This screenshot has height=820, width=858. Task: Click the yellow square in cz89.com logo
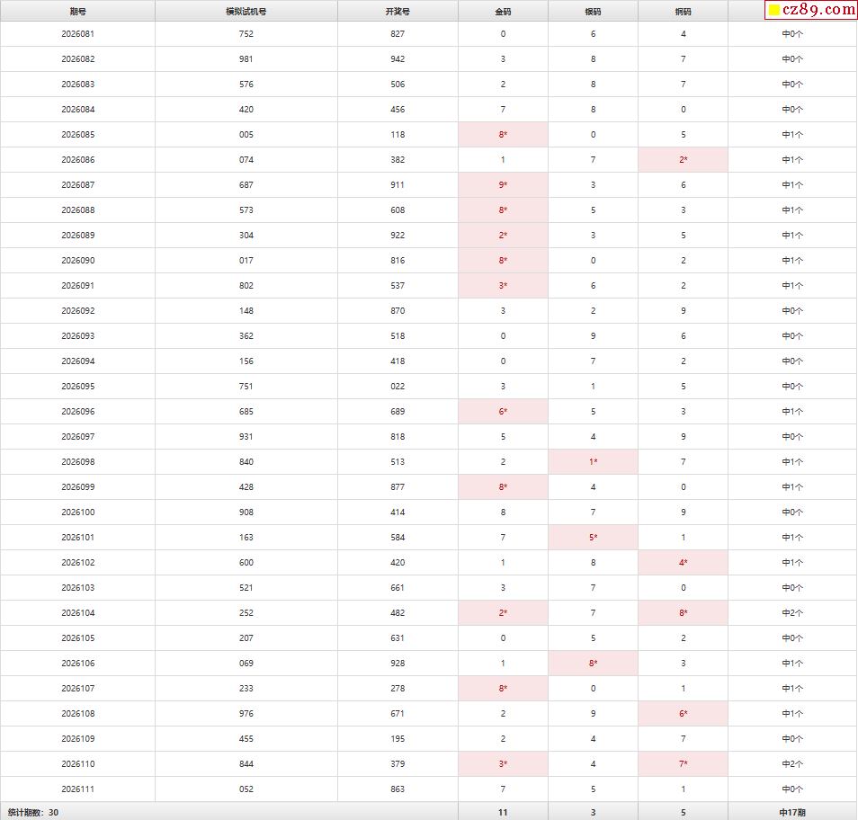pos(773,10)
